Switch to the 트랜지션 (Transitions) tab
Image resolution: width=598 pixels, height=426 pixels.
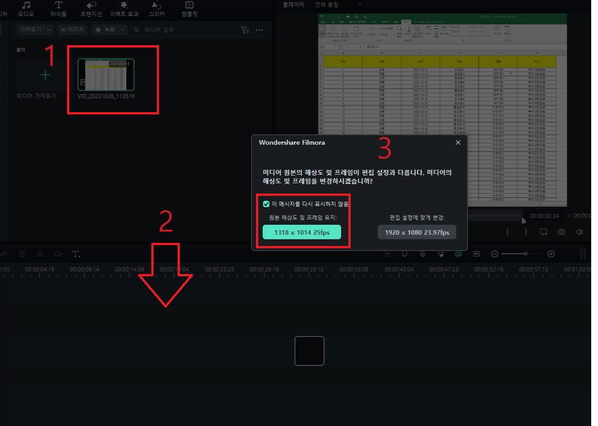point(91,9)
